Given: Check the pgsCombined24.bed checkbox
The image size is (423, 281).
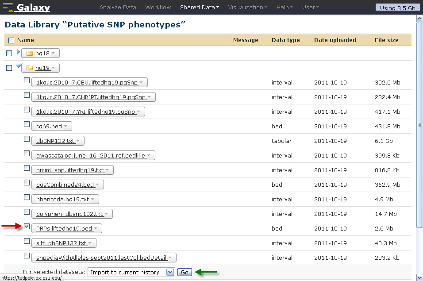Looking at the screenshot, I should coord(27,183).
